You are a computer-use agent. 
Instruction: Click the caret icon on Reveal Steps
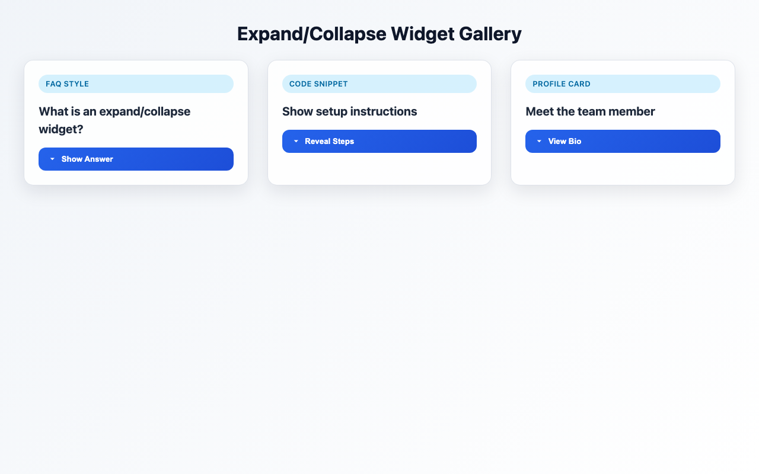click(x=296, y=142)
